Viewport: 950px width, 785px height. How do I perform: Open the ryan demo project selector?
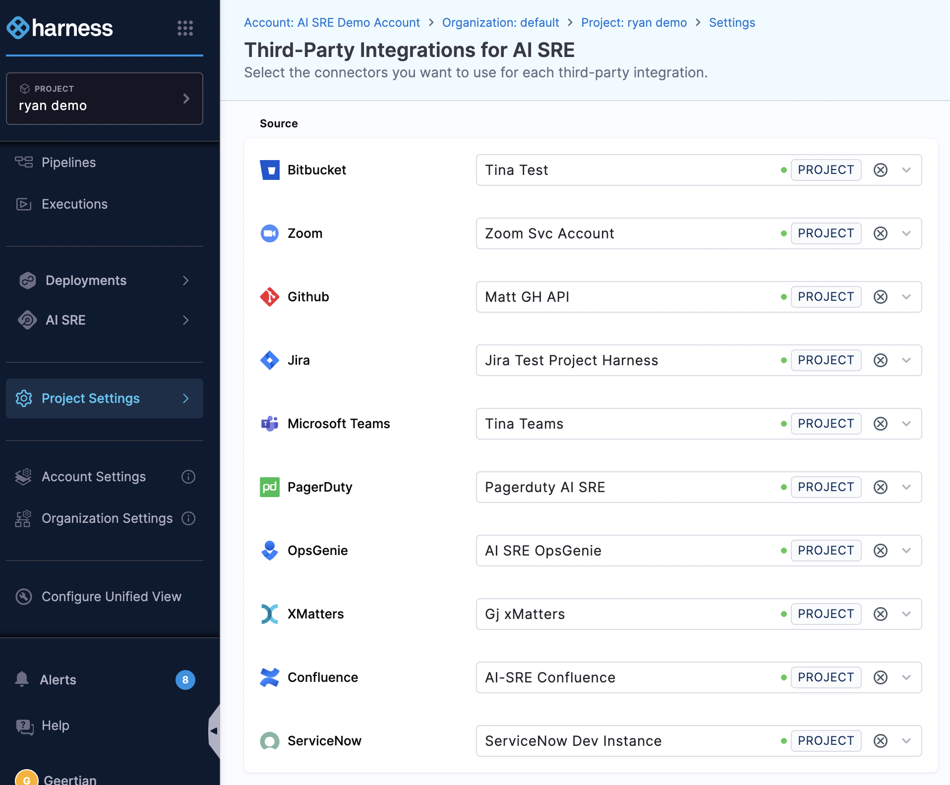(x=105, y=99)
